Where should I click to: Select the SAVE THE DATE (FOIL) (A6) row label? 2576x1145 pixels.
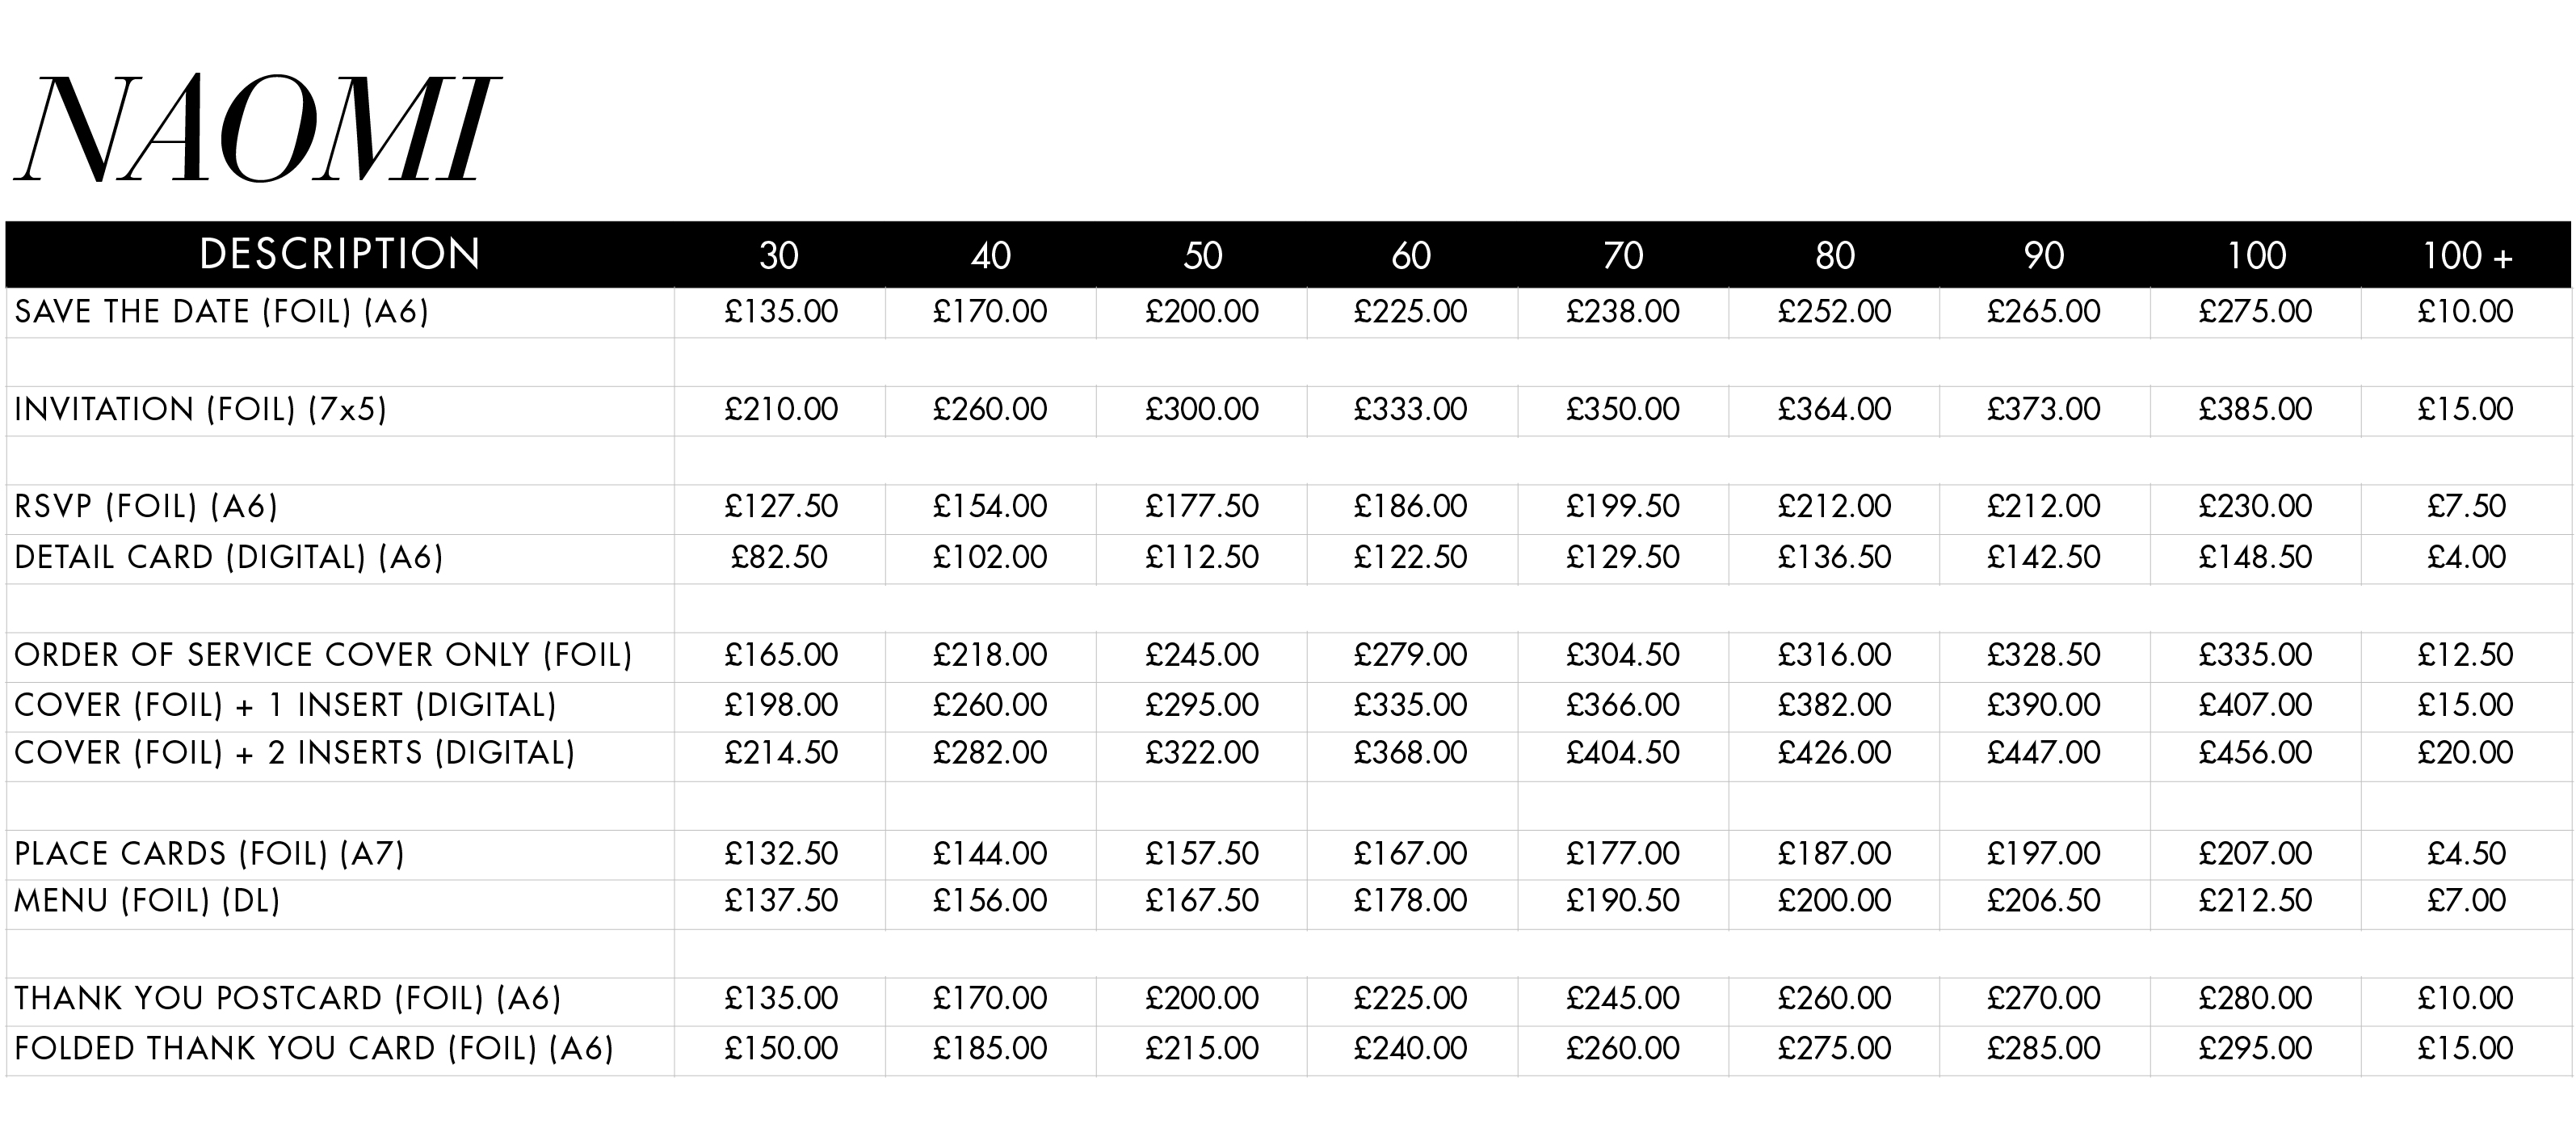click(x=222, y=312)
